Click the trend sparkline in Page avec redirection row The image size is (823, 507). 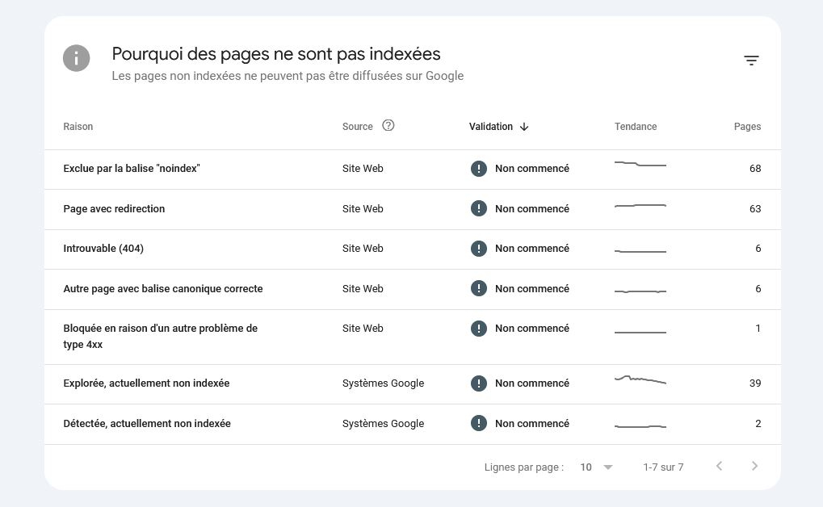coord(640,205)
